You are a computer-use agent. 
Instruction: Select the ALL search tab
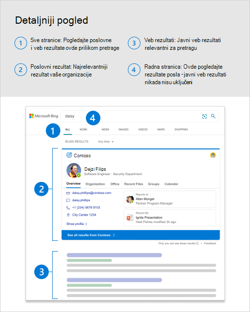(x=68, y=130)
